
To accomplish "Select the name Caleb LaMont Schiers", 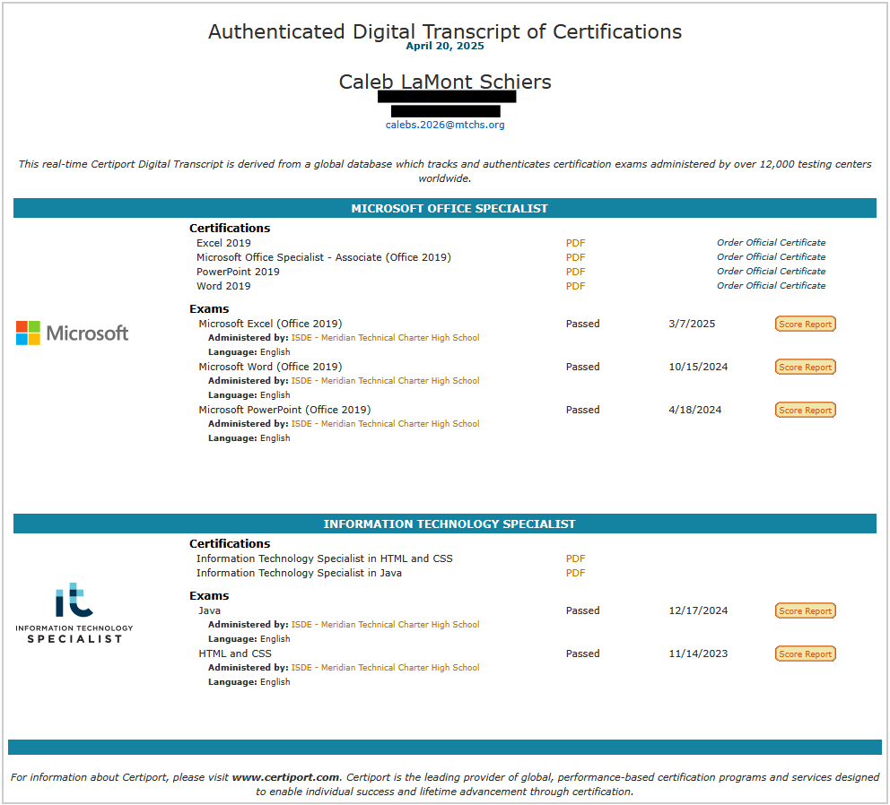I will pos(445,82).
